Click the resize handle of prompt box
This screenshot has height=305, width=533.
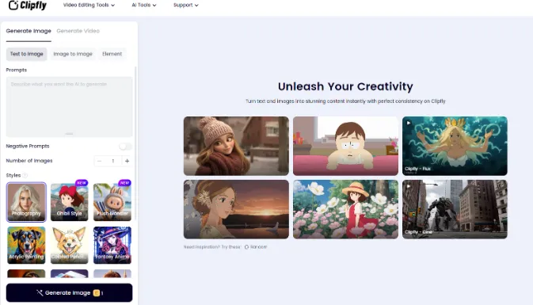(x=69, y=134)
